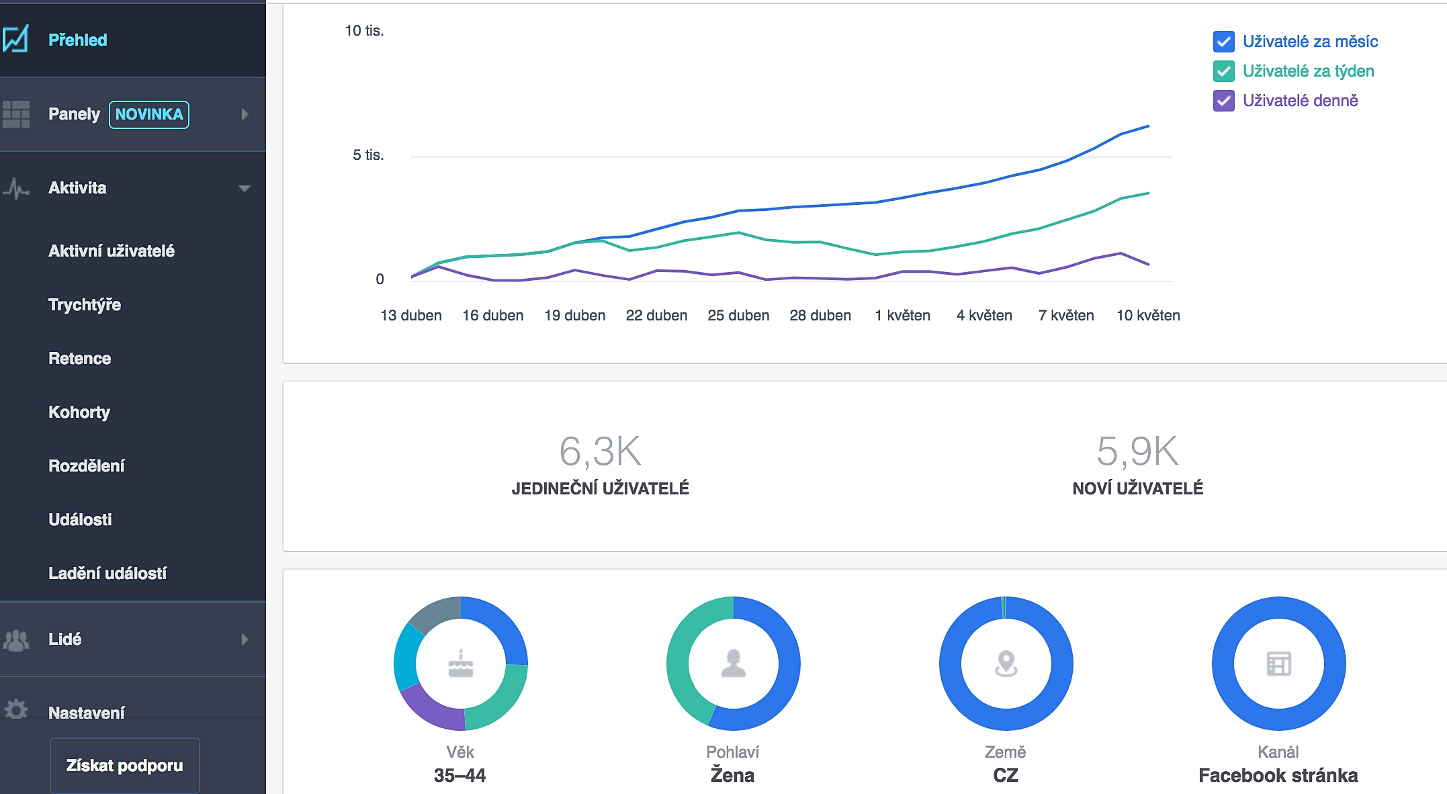Click the Kanál donut center icon
This screenshot has height=794, width=1447.
coord(1279,664)
